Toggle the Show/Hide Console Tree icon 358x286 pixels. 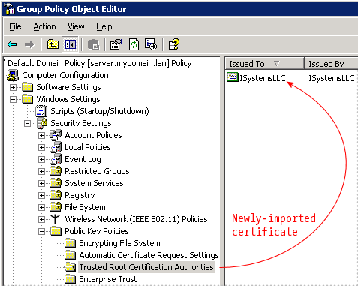click(x=70, y=44)
